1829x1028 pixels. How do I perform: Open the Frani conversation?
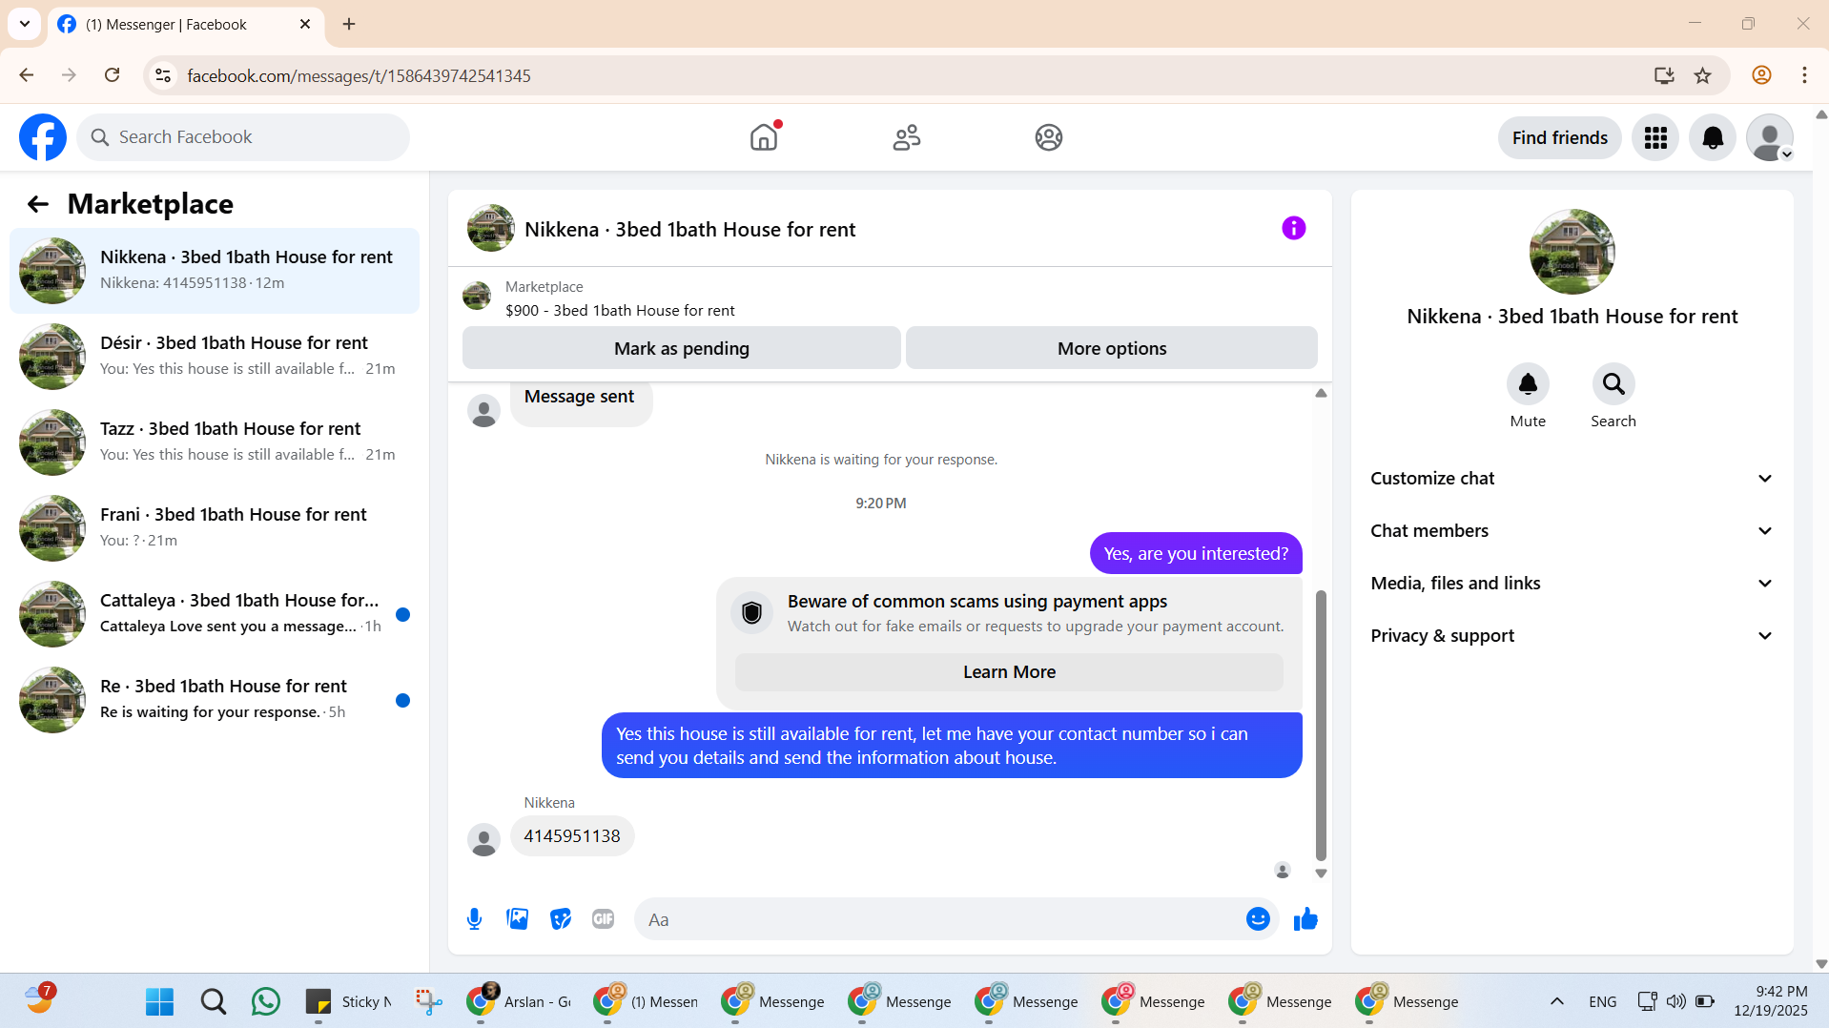click(215, 528)
